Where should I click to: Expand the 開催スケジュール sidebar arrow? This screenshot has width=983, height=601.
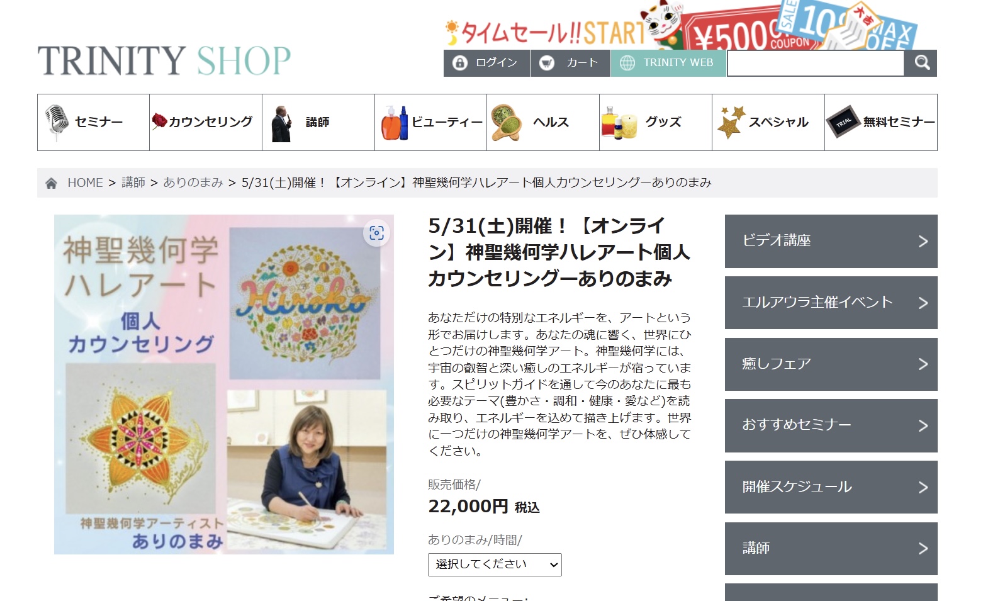pyautogui.click(x=923, y=488)
